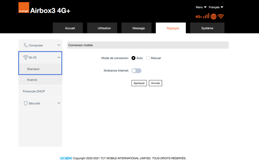Click the 4G+ signal strength icon
The height and width of the screenshot is (168, 259).
206,16
